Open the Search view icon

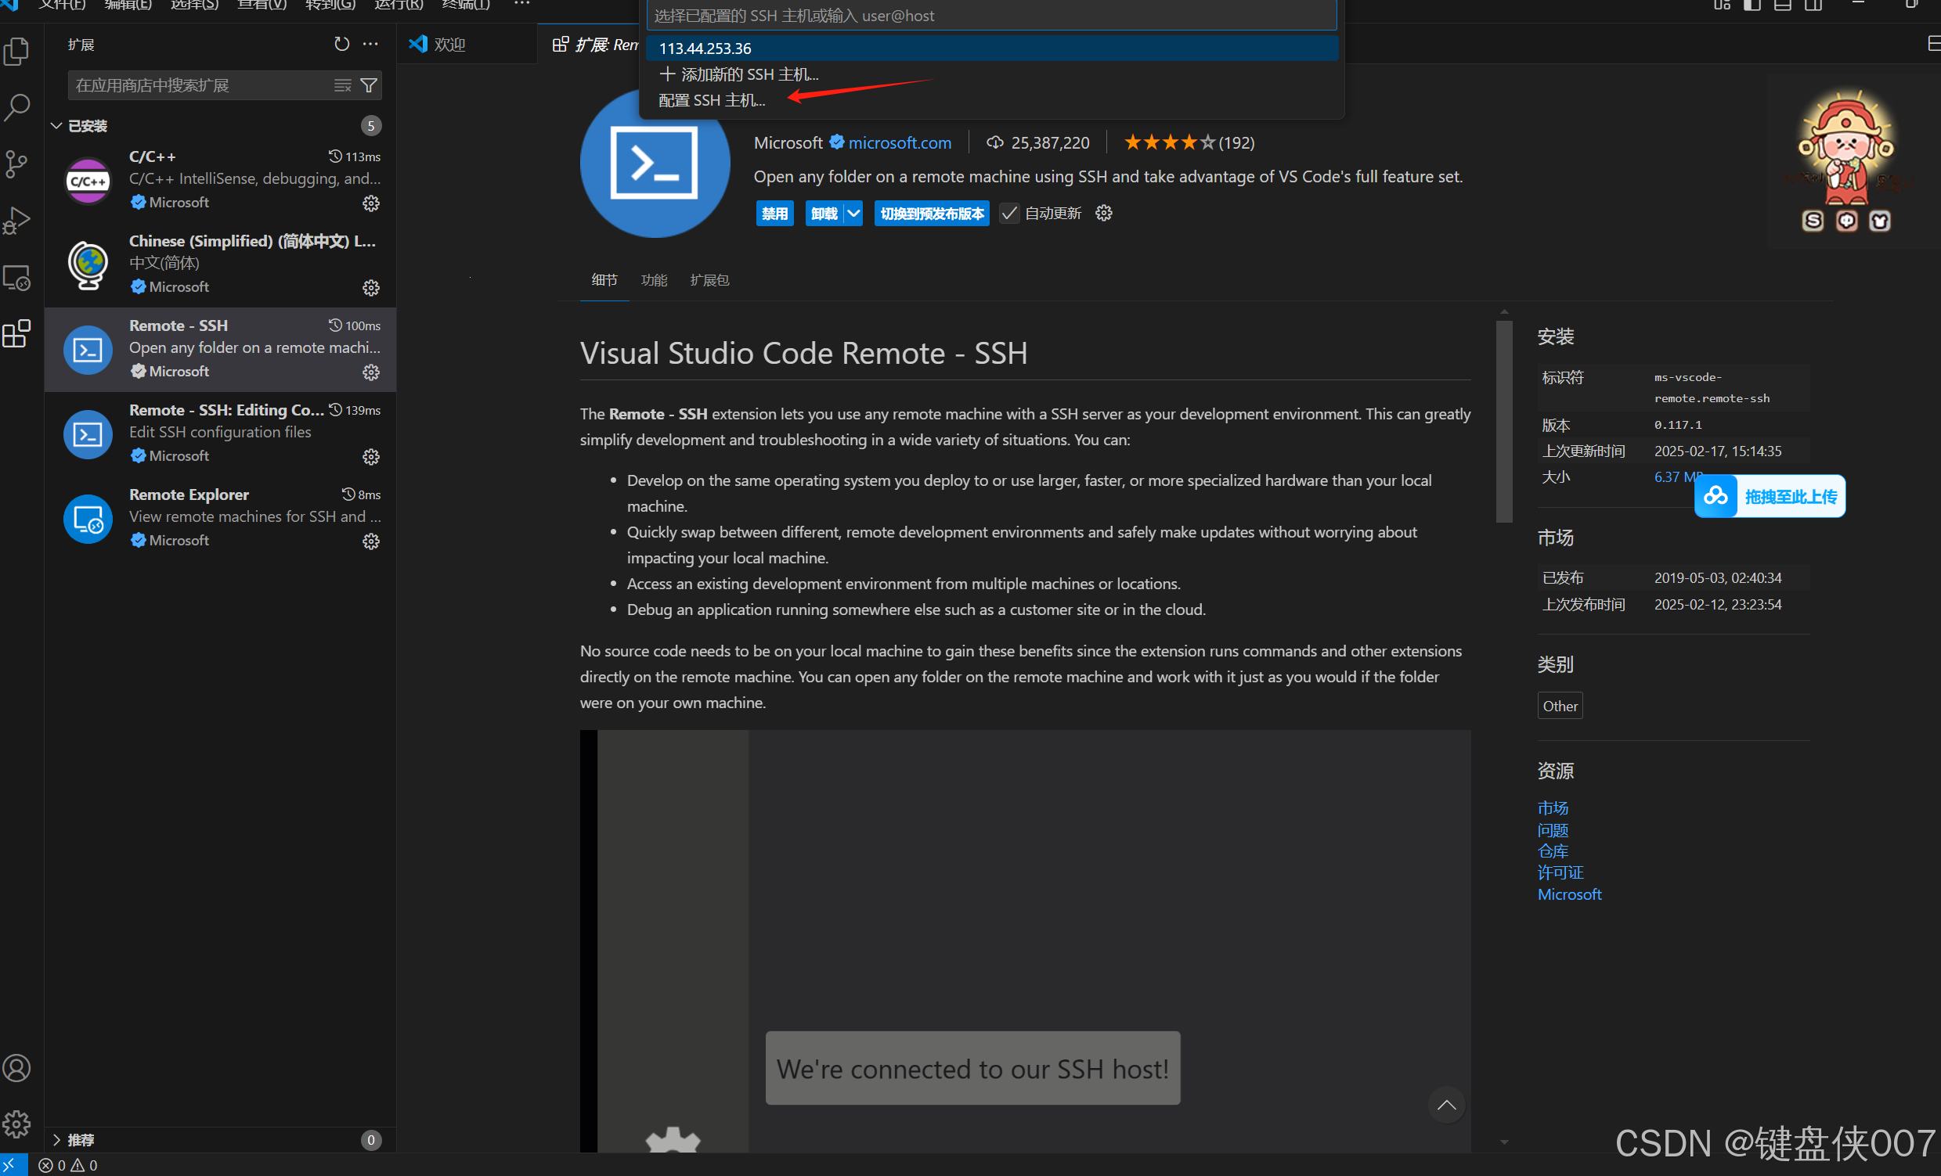[16, 108]
